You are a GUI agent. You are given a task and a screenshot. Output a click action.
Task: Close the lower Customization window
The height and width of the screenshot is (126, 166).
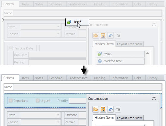click(x=154, y=99)
